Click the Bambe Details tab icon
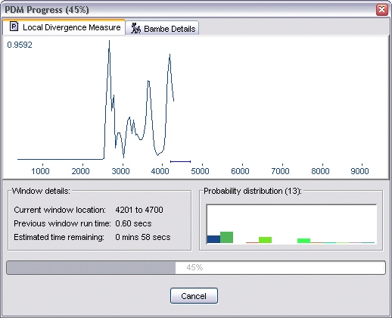 [x=135, y=28]
